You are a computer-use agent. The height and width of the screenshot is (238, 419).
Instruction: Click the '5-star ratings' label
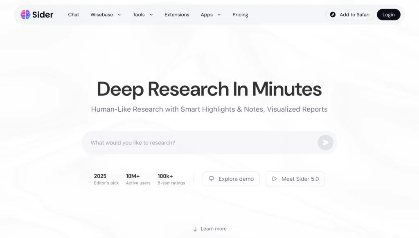point(171,183)
